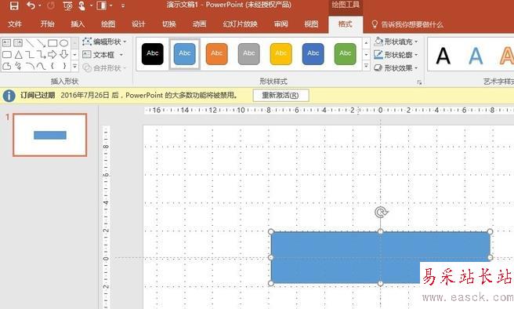Pick the right block arrow shape

[x=52, y=54]
